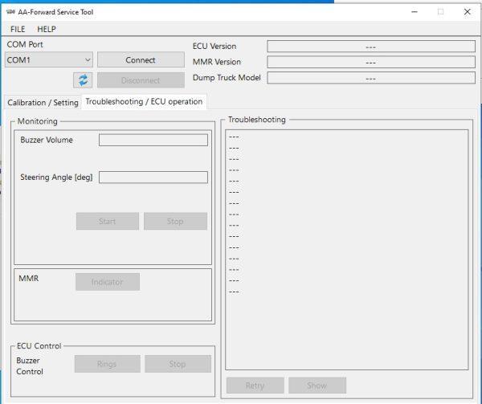Click the blue refresh COM ports icon
482x404 pixels.
pyautogui.click(x=83, y=80)
